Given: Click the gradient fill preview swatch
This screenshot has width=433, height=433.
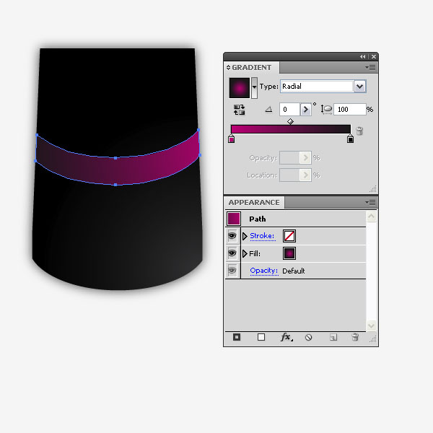Looking at the screenshot, I should 240,88.
